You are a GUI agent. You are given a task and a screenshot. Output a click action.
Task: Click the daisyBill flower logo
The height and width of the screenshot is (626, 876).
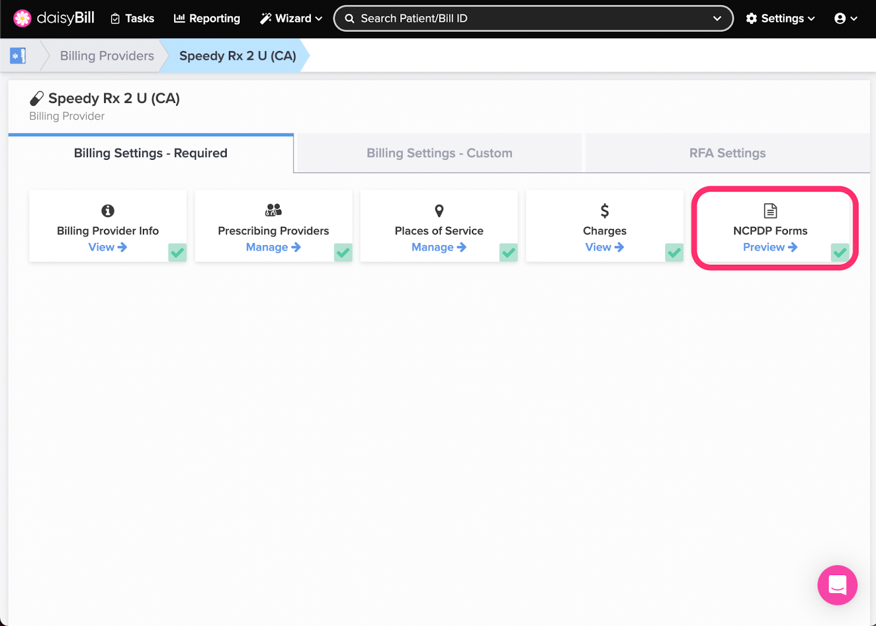coord(22,18)
